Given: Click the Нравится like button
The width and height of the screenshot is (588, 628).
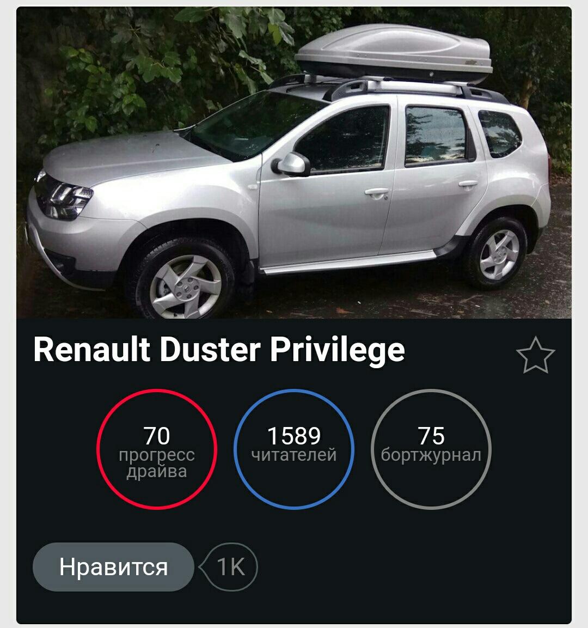Looking at the screenshot, I should [x=113, y=566].
